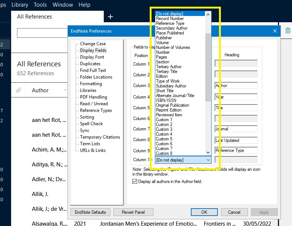The width and height of the screenshot is (292, 226).
Task: Open the Tools menu
Action: click(x=40, y=5)
